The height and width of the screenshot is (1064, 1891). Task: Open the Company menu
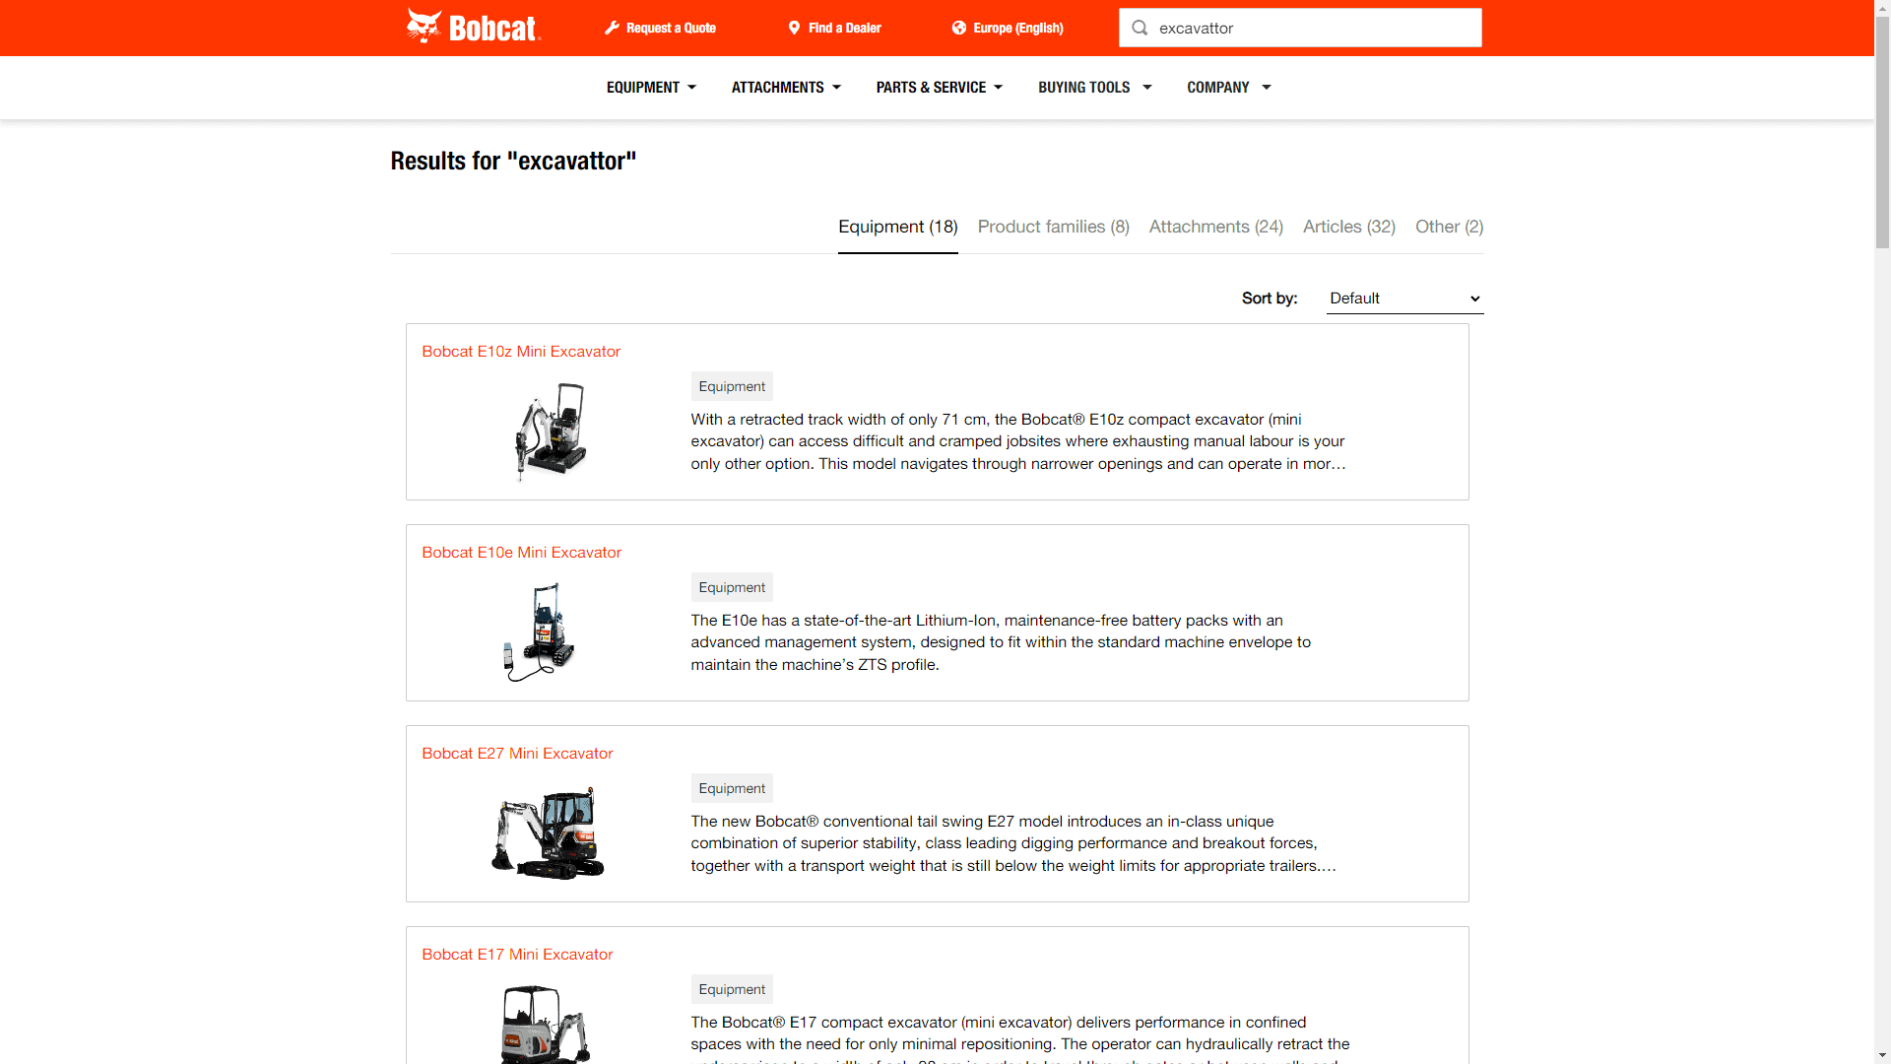1228,88
